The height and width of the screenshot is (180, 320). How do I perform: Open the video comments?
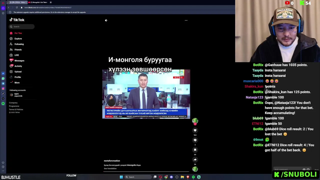coord(195,140)
